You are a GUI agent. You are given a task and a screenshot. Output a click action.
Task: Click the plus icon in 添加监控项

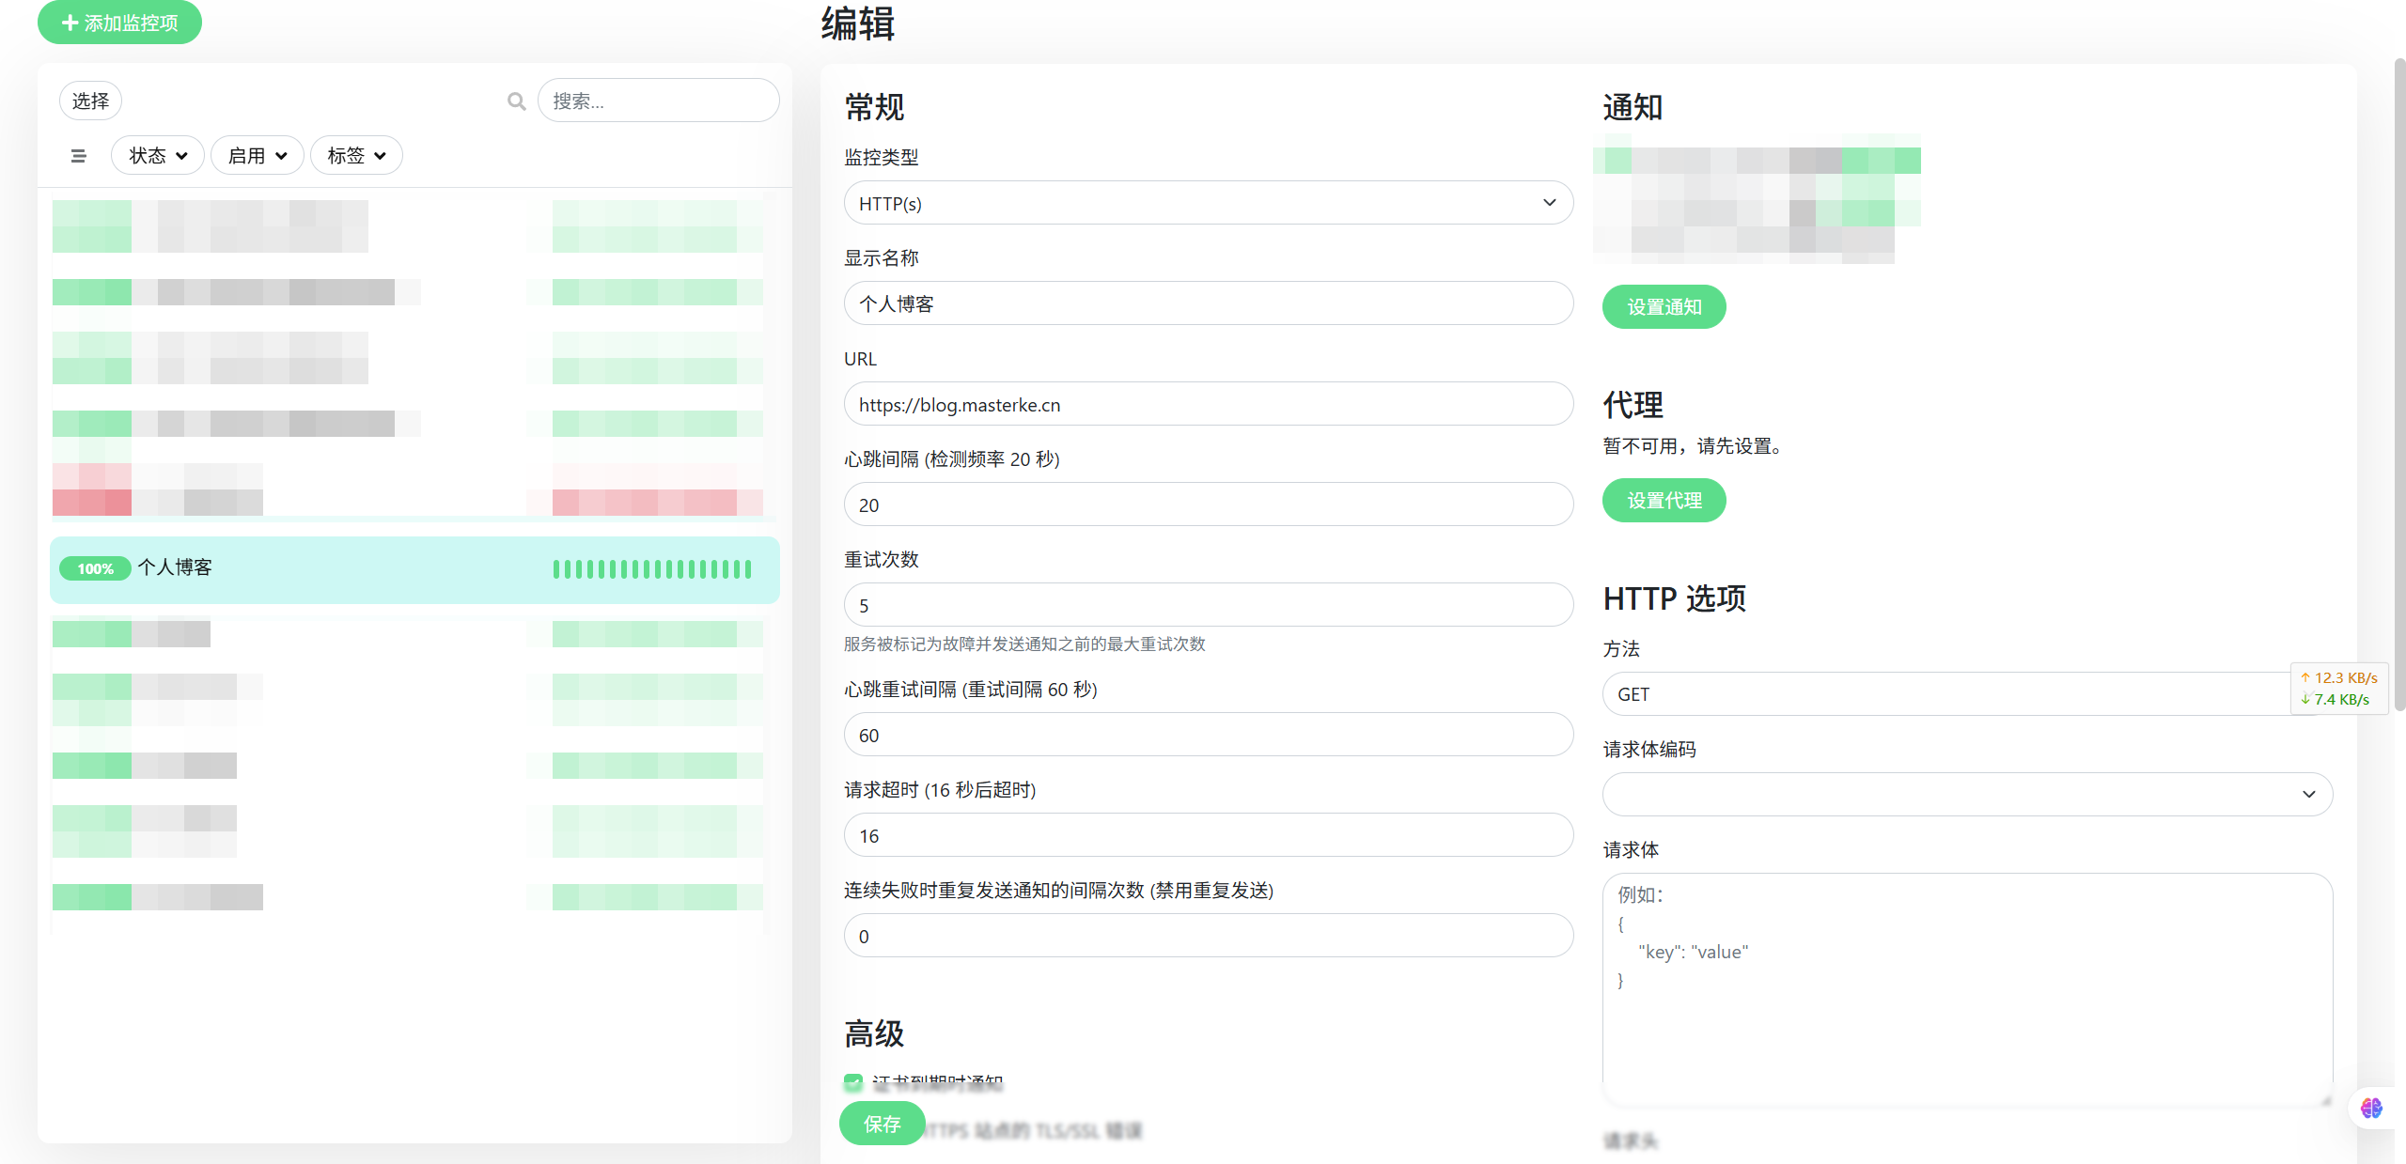coord(70,23)
